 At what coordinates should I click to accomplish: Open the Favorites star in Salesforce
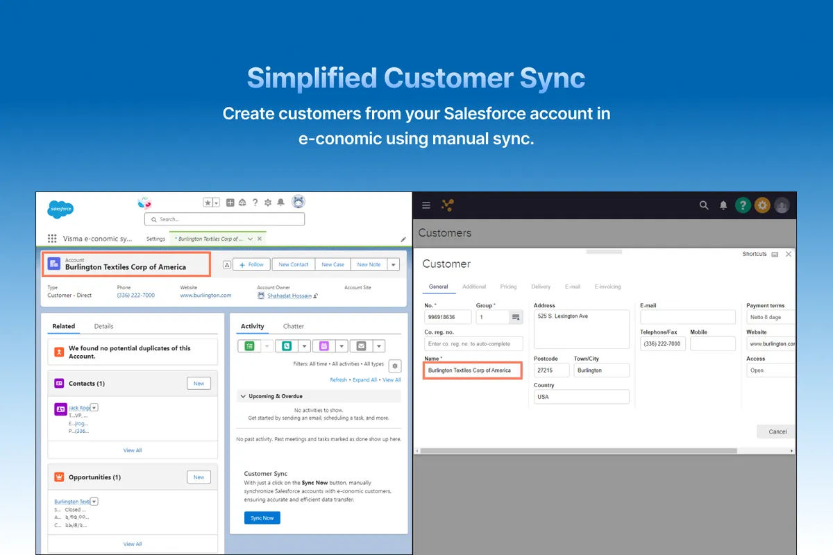pos(208,203)
